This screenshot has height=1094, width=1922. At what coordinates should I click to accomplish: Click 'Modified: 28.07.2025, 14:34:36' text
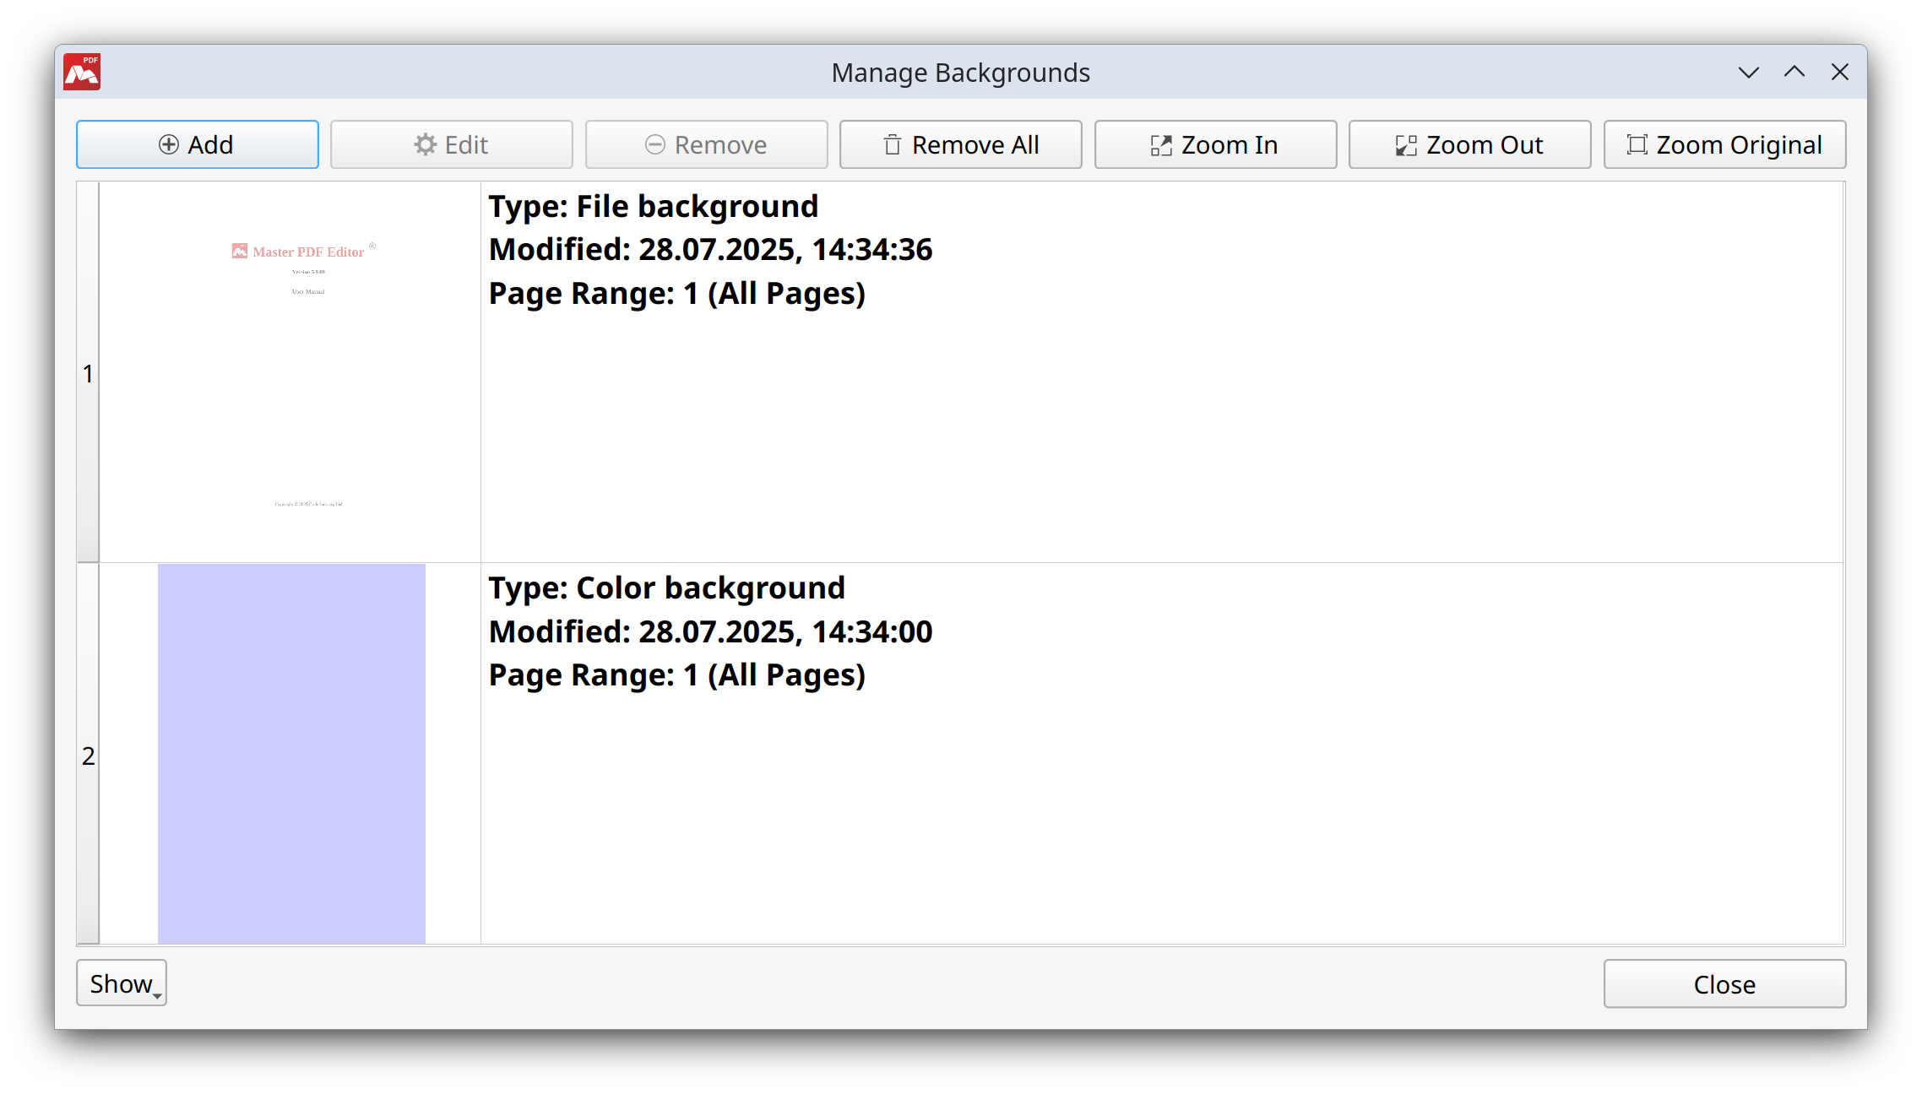pos(711,250)
